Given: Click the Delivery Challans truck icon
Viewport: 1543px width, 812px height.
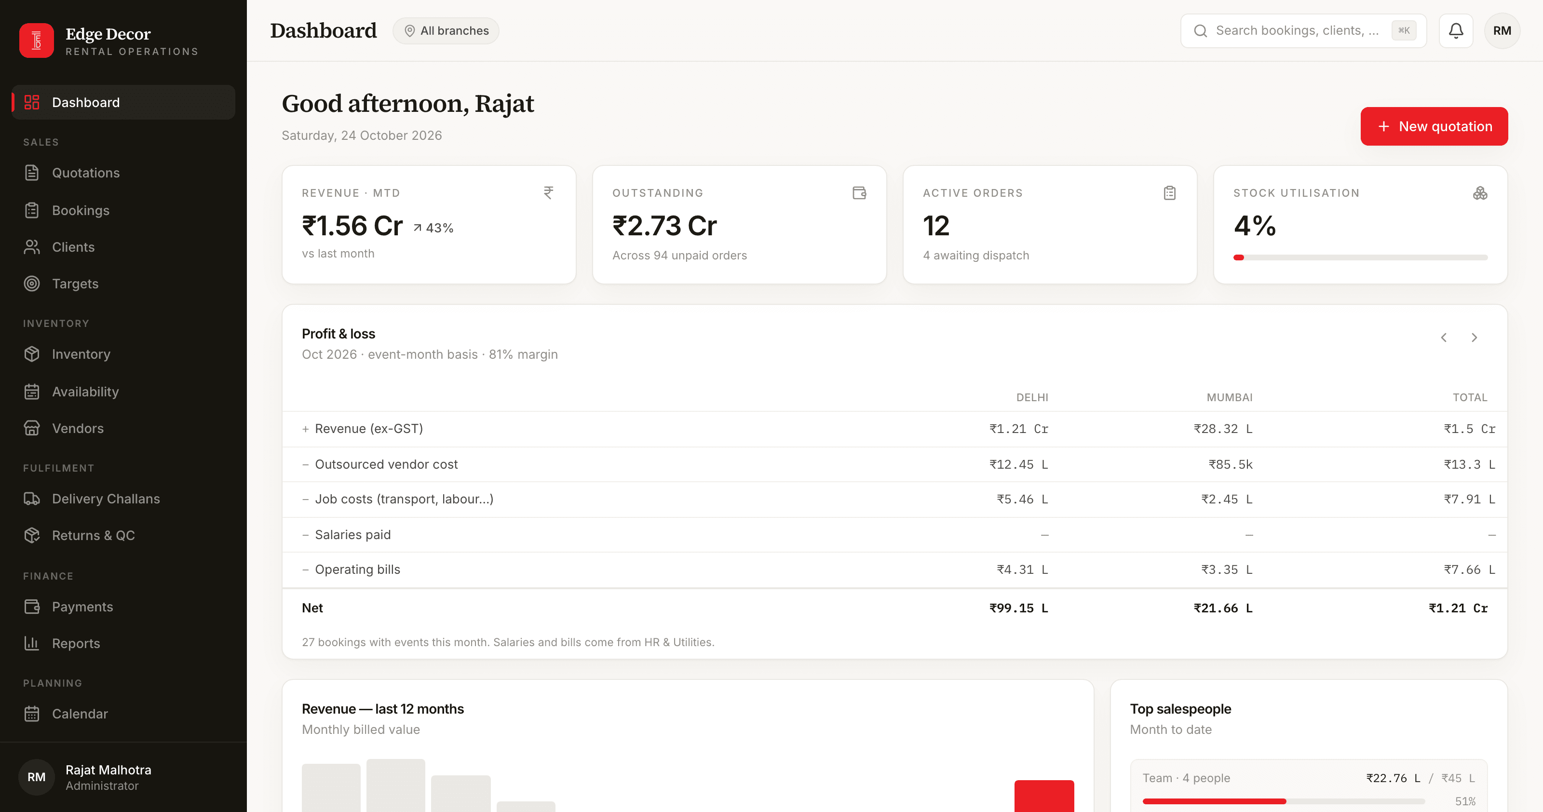Looking at the screenshot, I should 32,499.
